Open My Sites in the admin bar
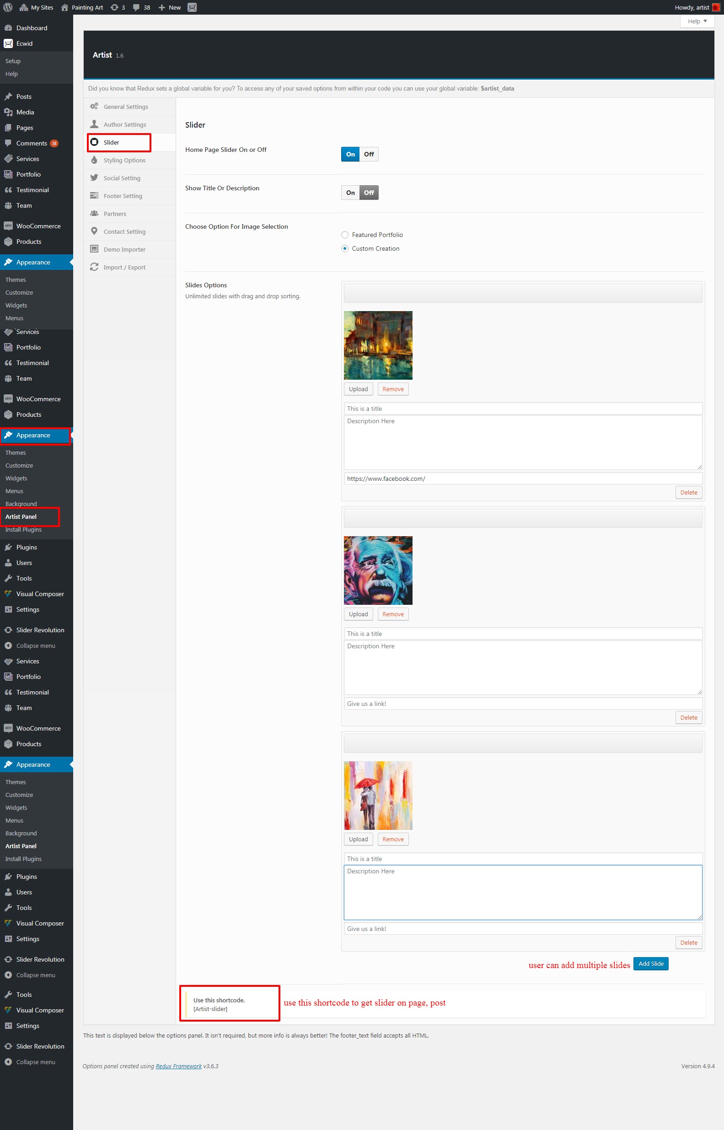This screenshot has width=724, height=1130. [x=36, y=7]
